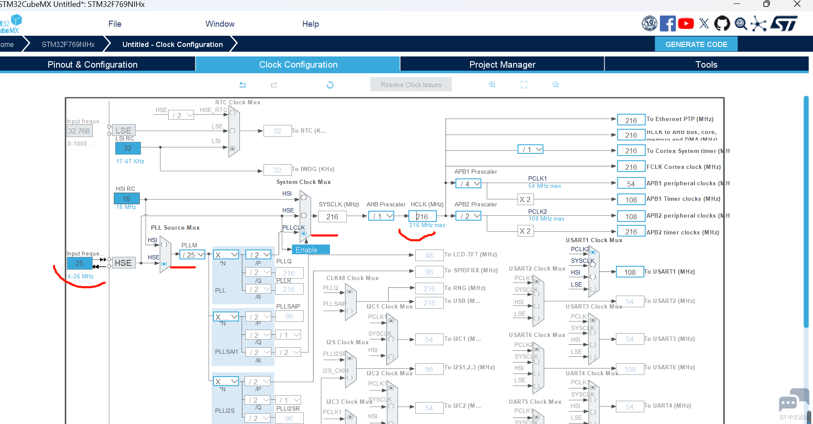Click the Enable CSS button

pyautogui.click(x=311, y=250)
